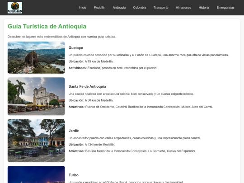Click the Guía Turística de Antioquia title
The image size is (244, 183).
pyautogui.click(x=47, y=26)
